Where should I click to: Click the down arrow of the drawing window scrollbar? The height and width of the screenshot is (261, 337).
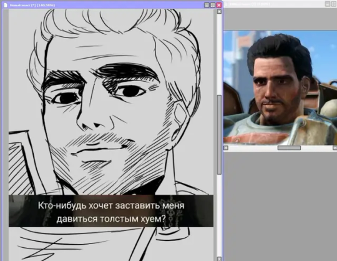tap(219, 259)
